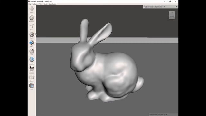Choose the Select tool arrow icon
Viewport: 206px width, 116px height.
click(32, 26)
